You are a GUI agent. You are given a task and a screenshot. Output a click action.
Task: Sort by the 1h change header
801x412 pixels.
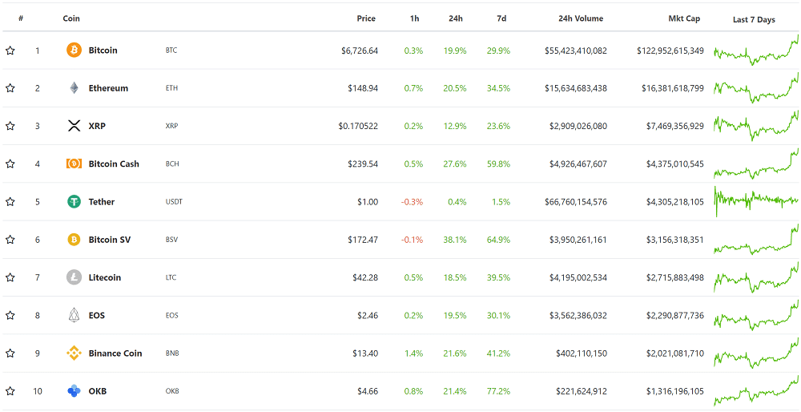click(414, 18)
